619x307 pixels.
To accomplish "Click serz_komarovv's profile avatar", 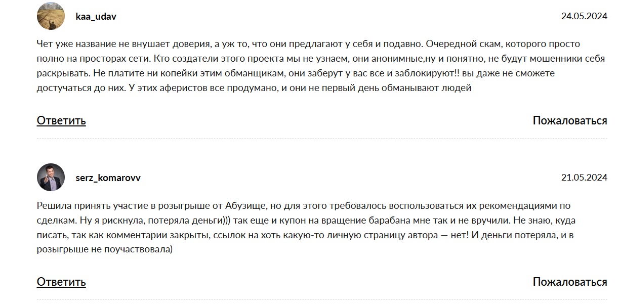I will [x=51, y=178].
